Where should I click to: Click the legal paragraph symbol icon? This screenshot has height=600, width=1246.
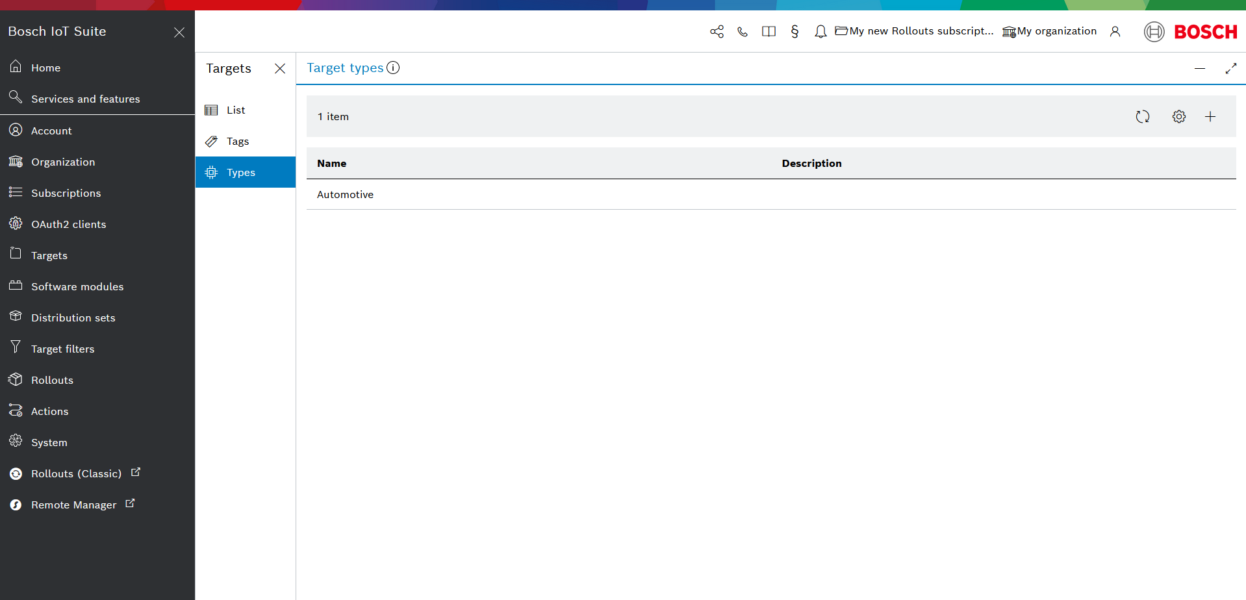[795, 32]
